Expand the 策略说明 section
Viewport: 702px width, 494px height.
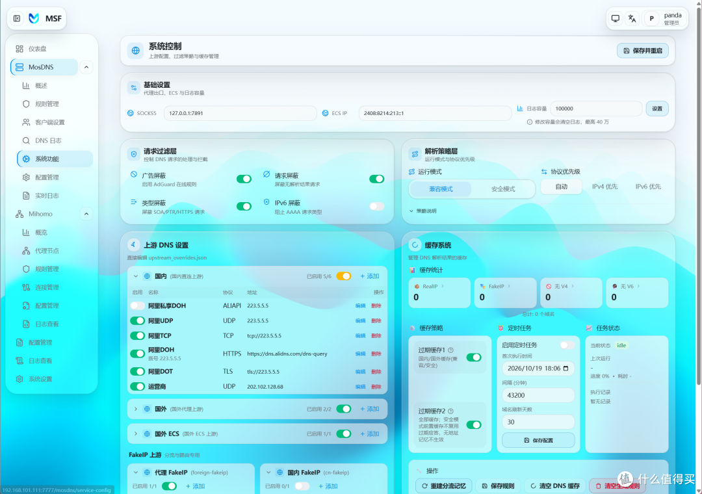(x=422, y=211)
